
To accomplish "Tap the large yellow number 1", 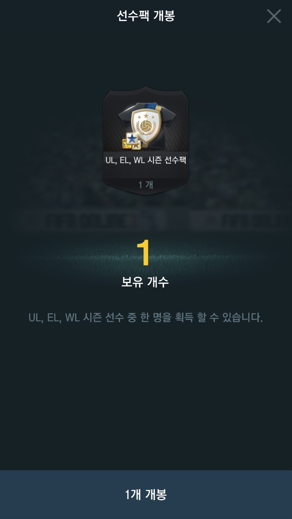I will coord(144,253).
